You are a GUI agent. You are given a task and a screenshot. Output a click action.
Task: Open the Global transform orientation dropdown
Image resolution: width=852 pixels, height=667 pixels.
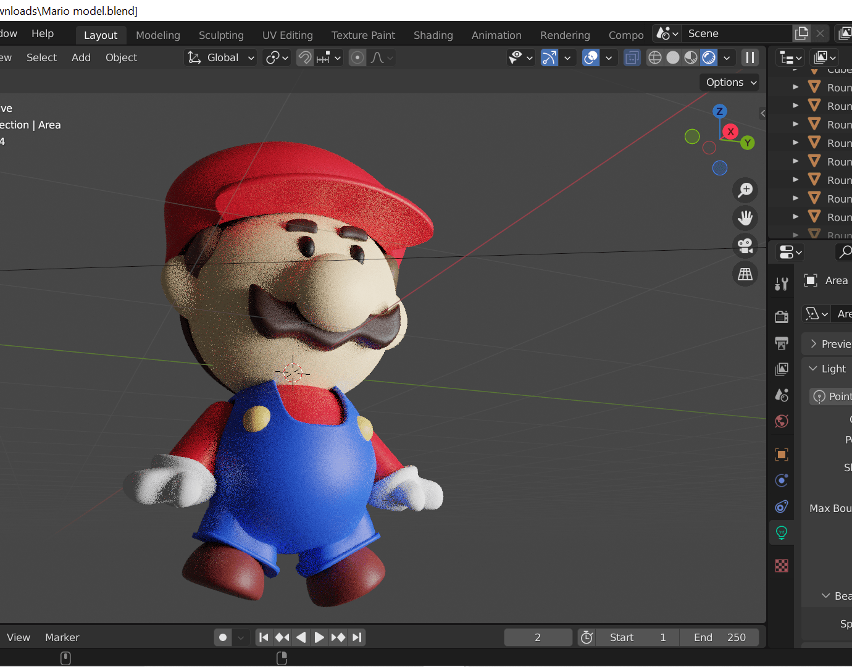221,57
